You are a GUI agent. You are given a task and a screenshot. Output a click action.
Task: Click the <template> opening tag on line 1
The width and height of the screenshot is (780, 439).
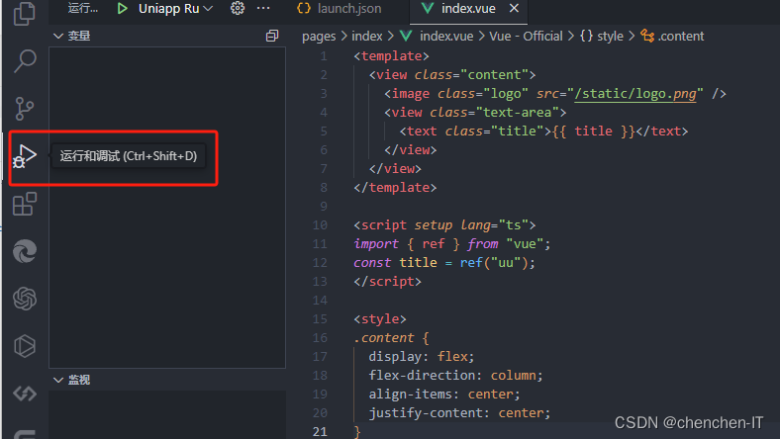391,56
